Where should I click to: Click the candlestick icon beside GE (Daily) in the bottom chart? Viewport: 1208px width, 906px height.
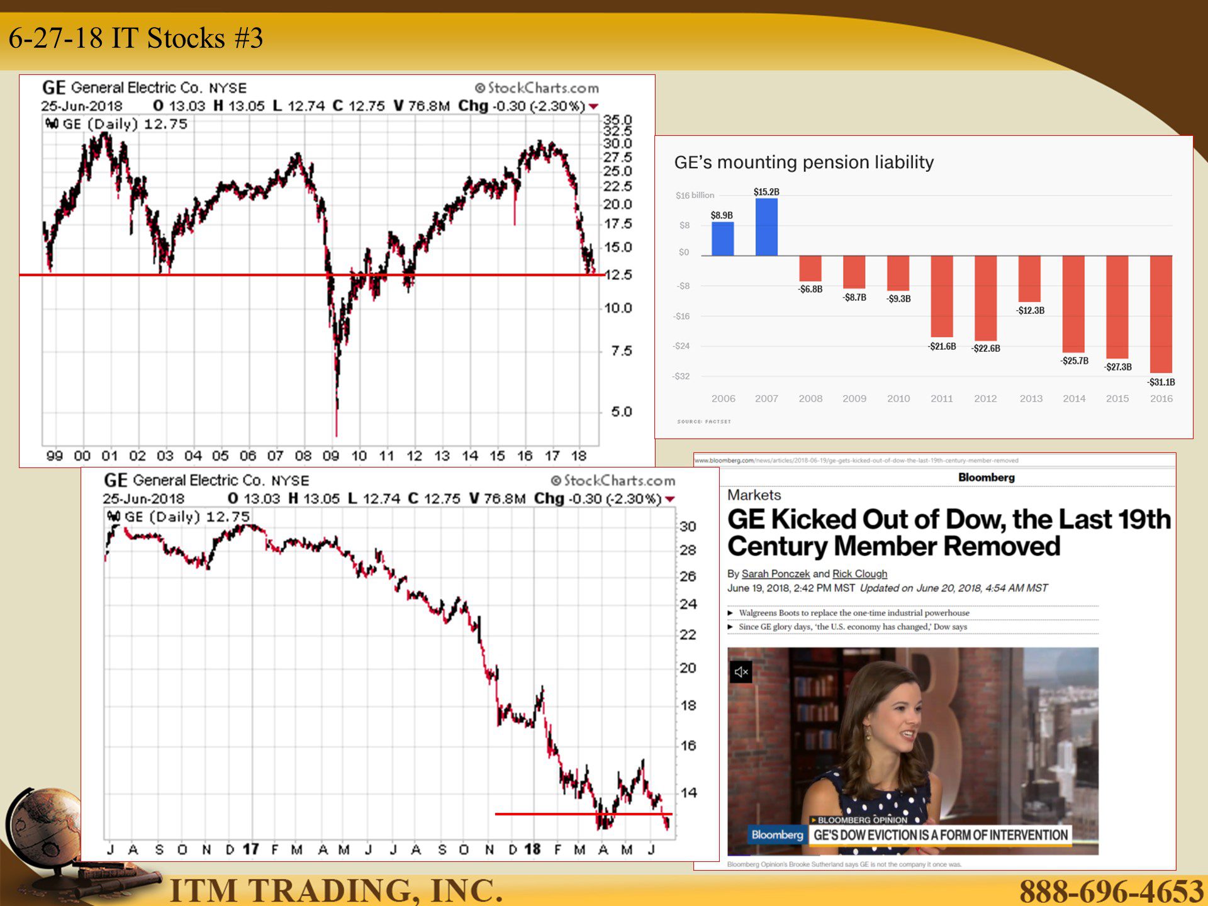(113, 517)
